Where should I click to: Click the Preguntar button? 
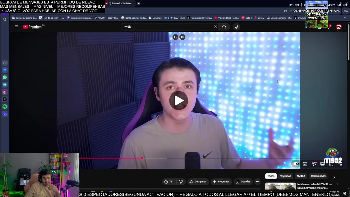click(221, 181)
